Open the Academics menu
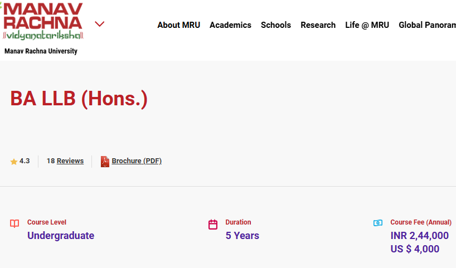The height and width of the screenshot is (268, 456). (x=230, y=25)
